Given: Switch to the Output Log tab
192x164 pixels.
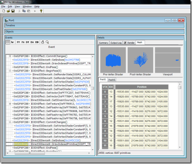Looking at the screenshot, I should pos(116,43).
